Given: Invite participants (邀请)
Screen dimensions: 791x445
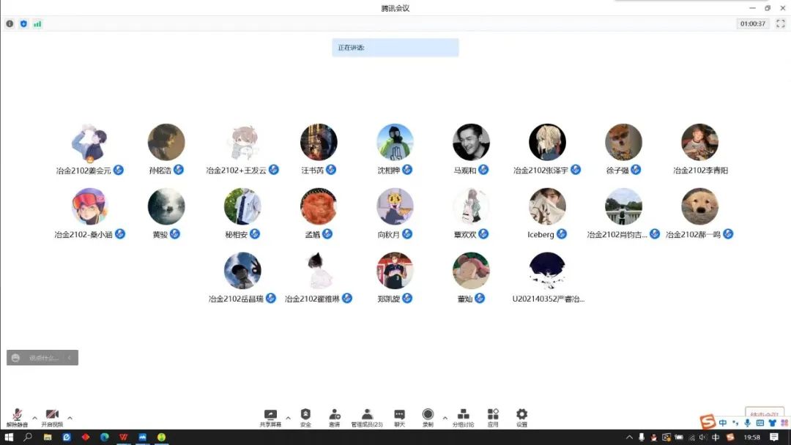Looking at the screenshot, I should pos(335,418).
